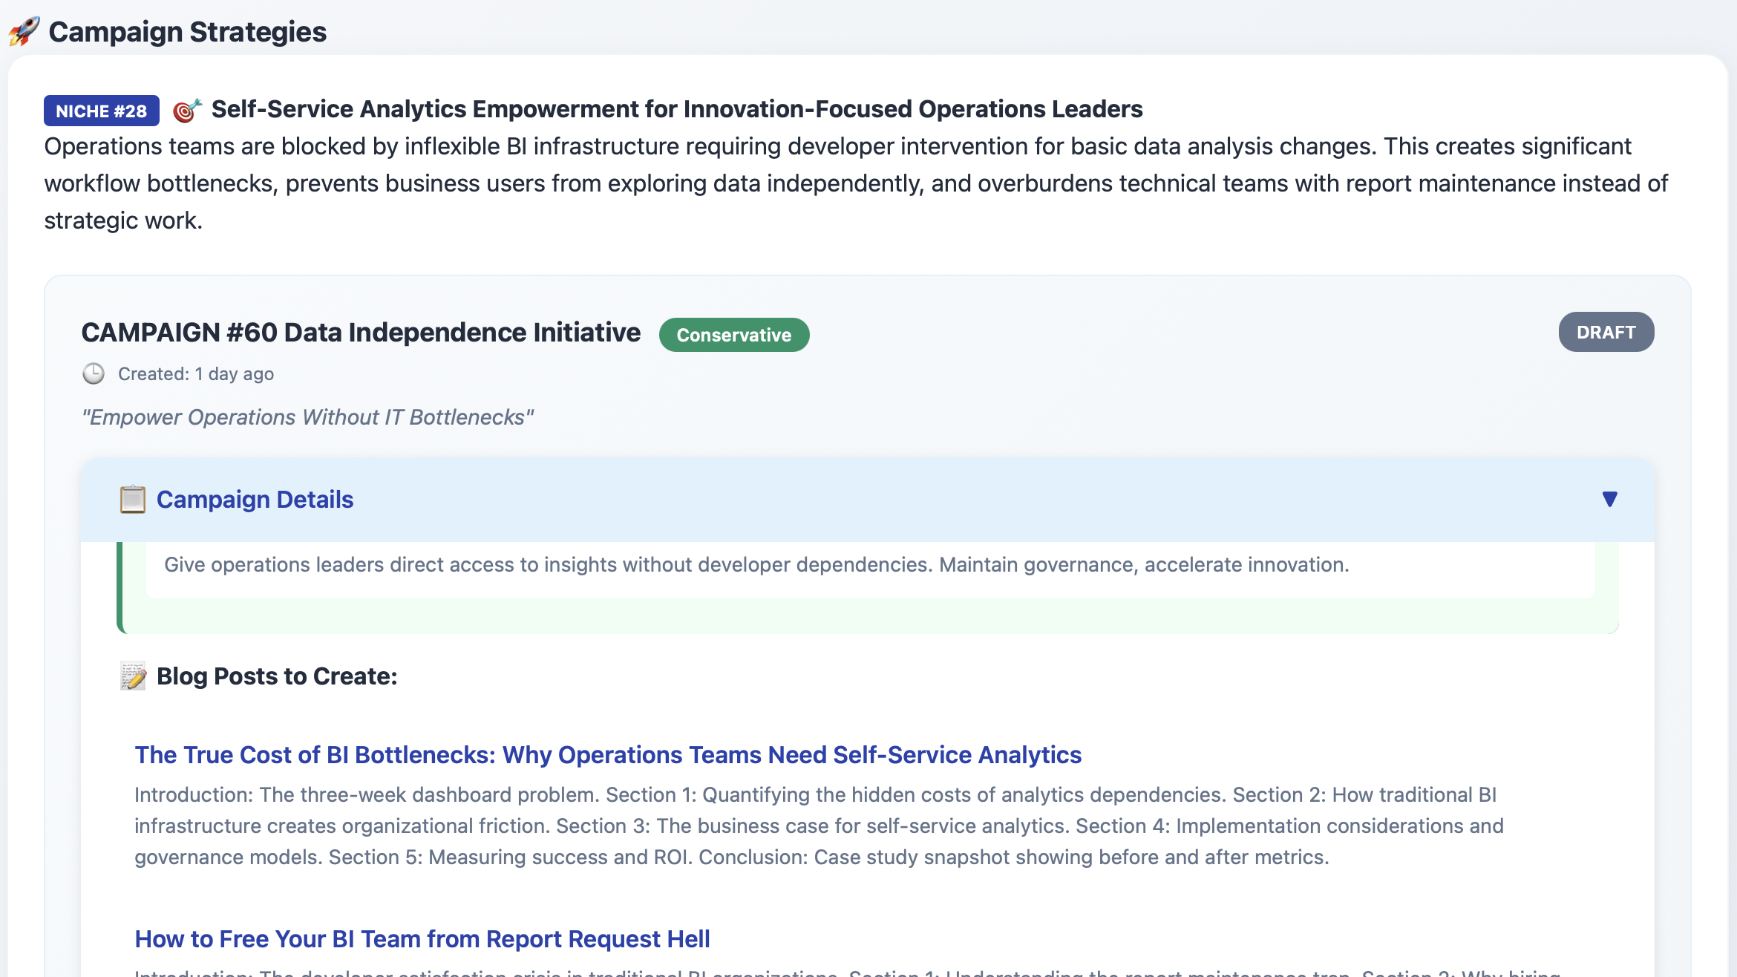Viewport: 1737px width, 977px height.
Task: Click the NICHE #28 badge
Action: 102,111
